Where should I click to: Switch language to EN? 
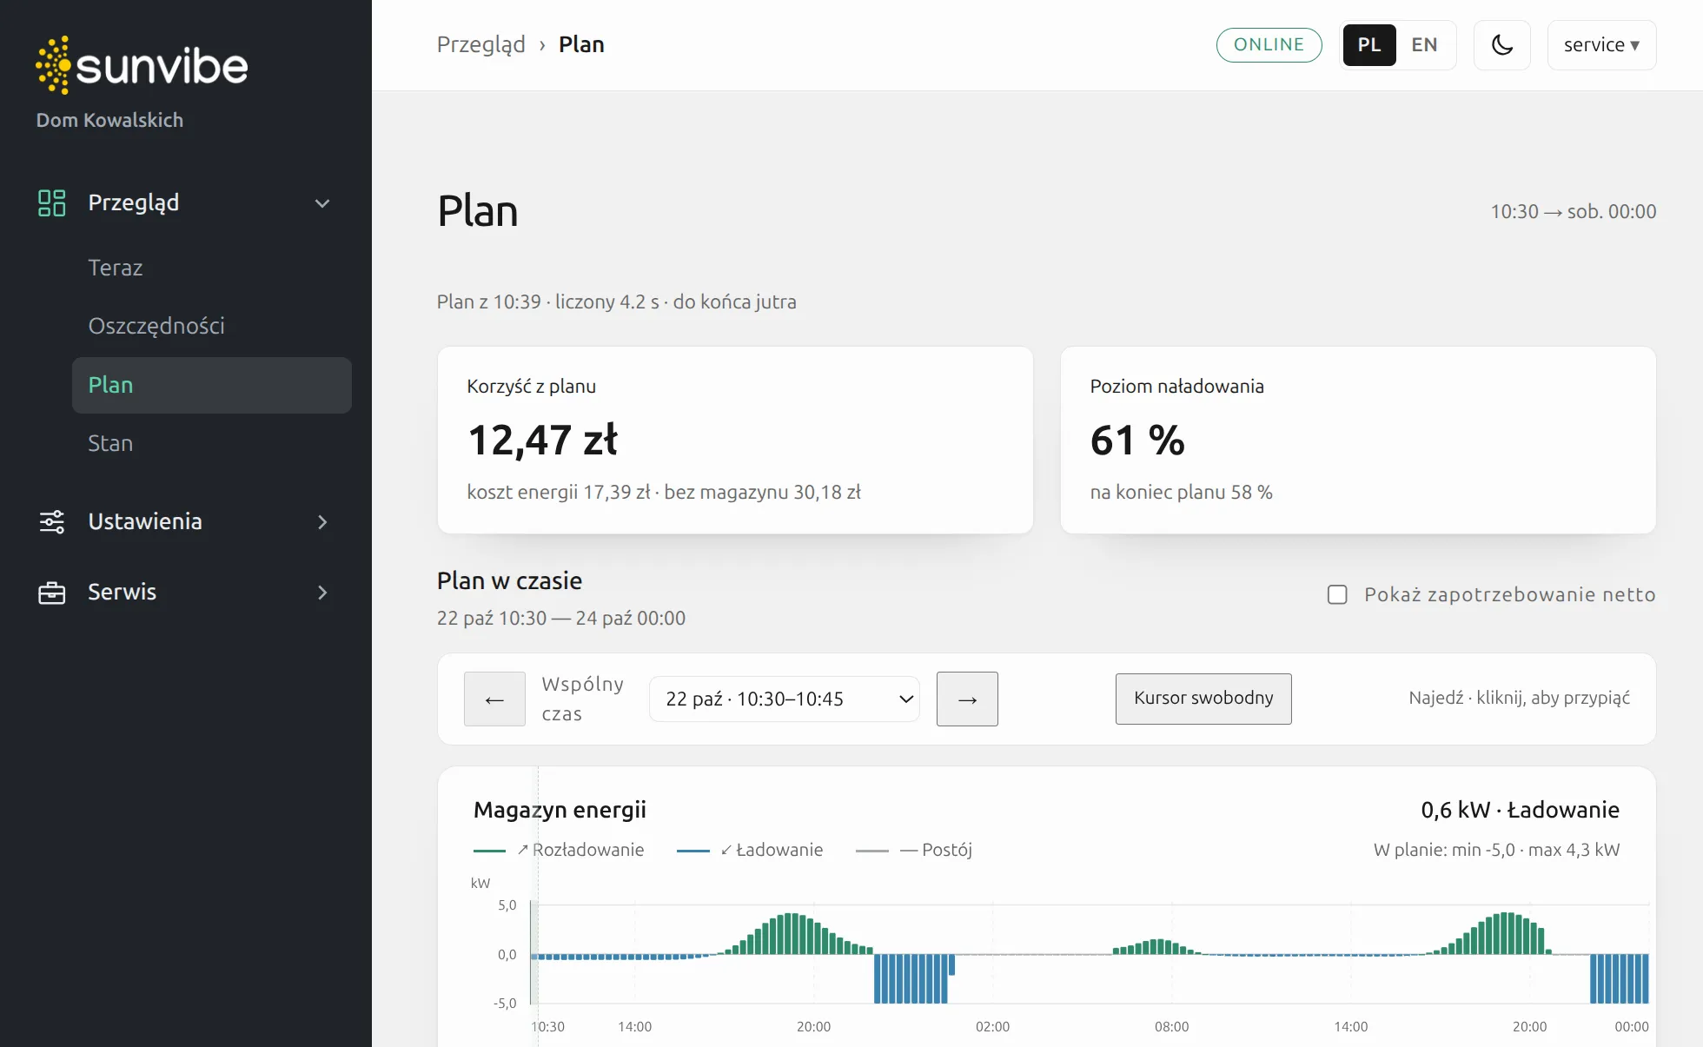click(x=1424, y=45)
